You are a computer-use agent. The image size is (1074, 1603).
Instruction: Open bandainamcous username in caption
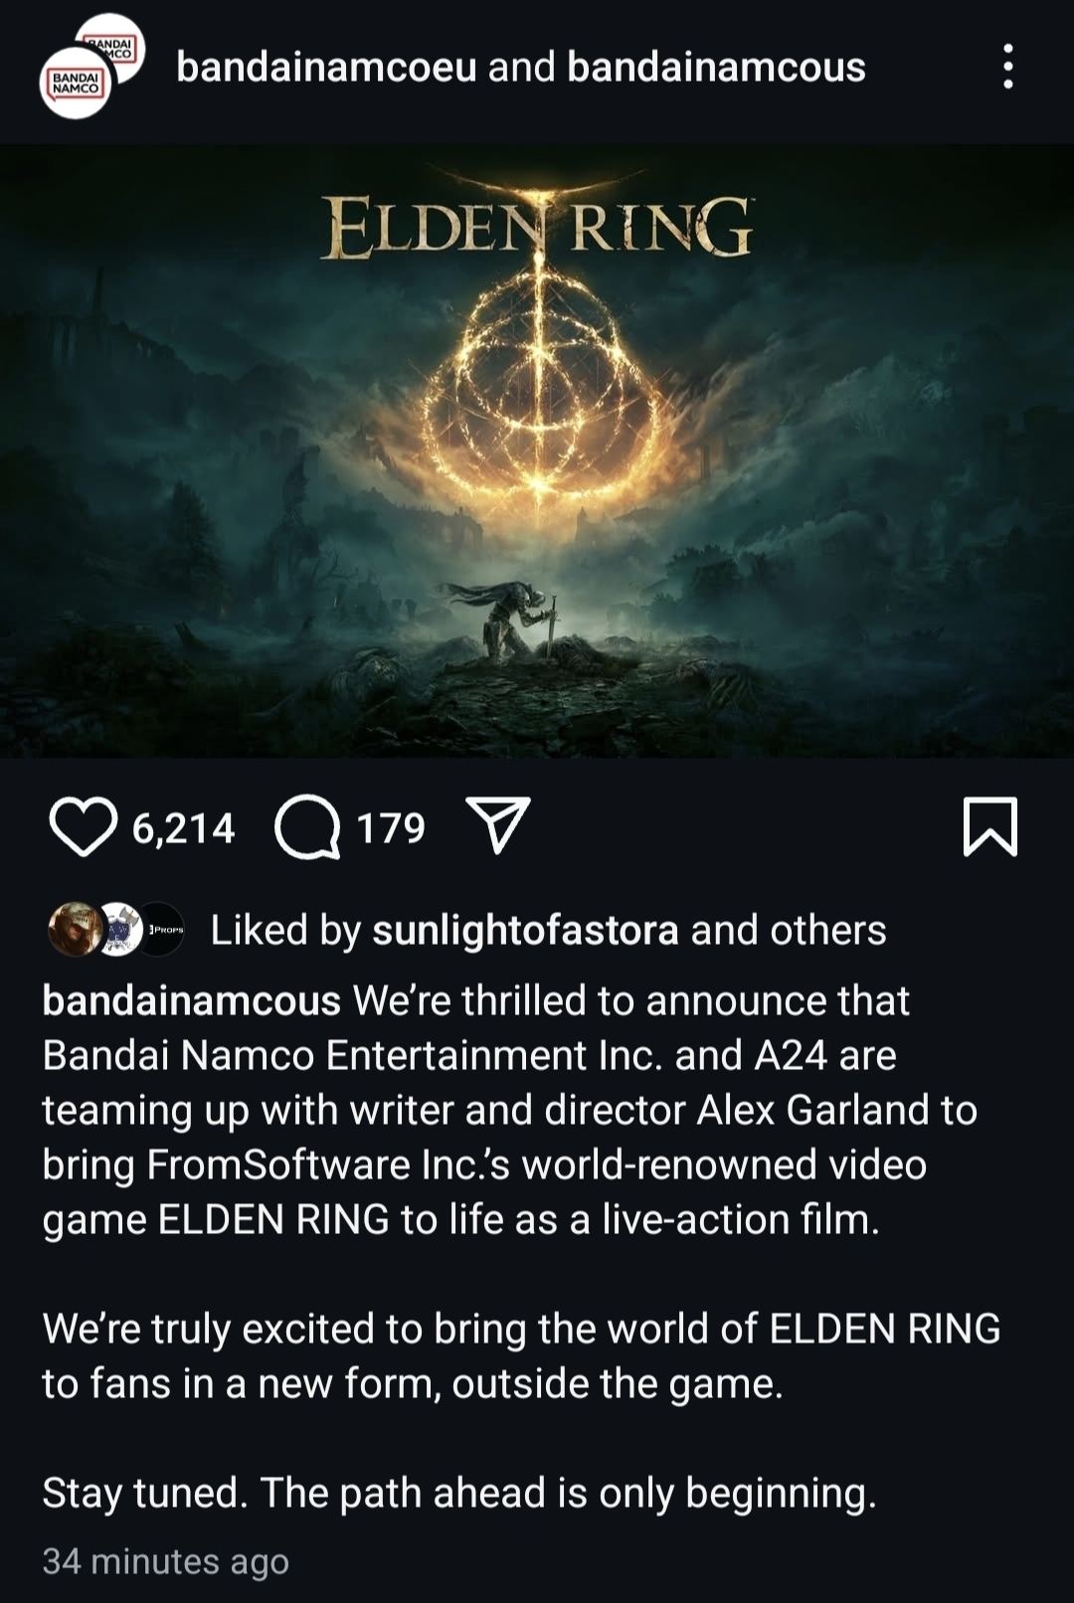click(191, 1001)
